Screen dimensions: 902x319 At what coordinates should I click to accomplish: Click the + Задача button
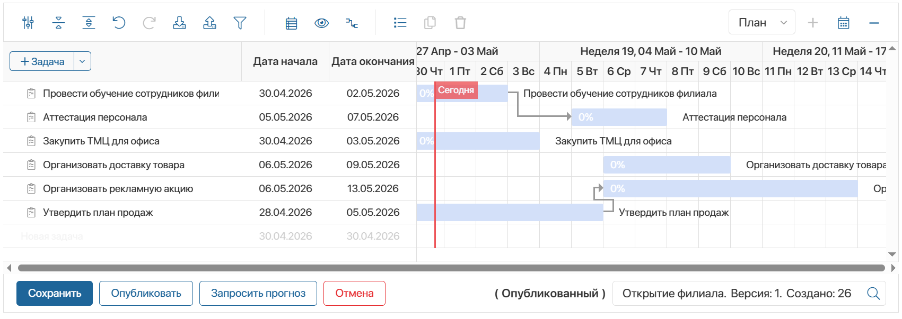pos(42,61)
